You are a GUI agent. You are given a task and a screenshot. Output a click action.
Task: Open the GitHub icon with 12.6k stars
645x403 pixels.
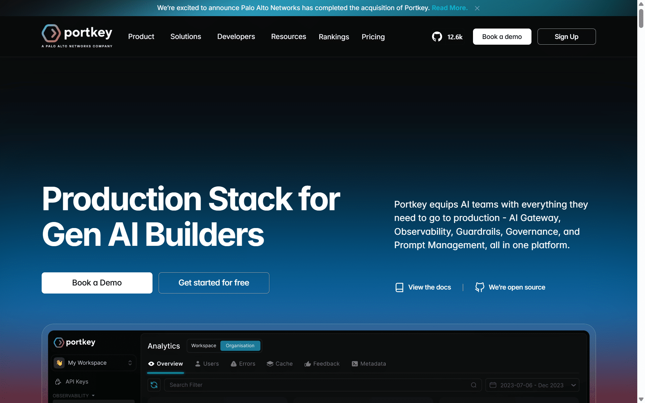437,37
